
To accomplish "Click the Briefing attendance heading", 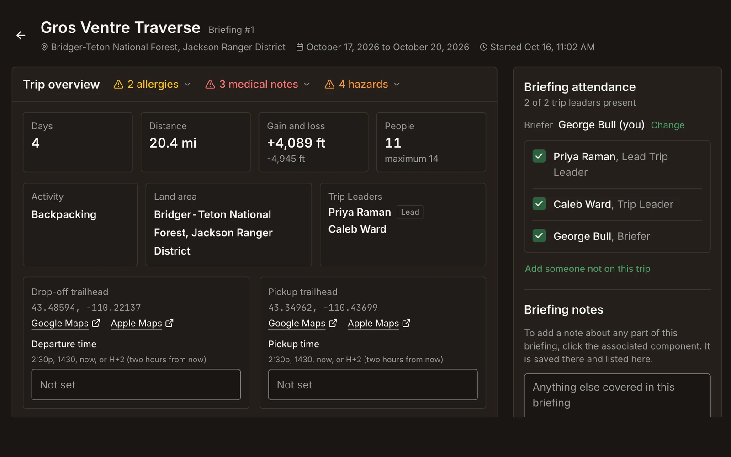I will (x=580, y=87).
